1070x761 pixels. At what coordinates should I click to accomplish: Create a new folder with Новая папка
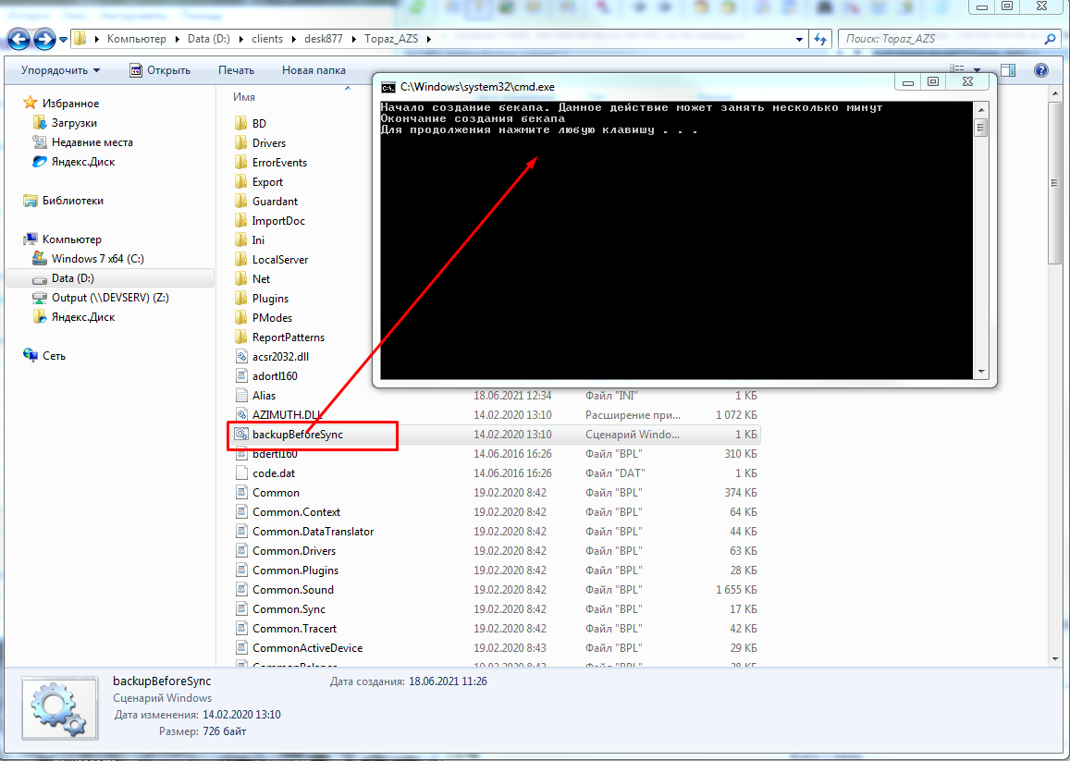click(x=314, y=70)
